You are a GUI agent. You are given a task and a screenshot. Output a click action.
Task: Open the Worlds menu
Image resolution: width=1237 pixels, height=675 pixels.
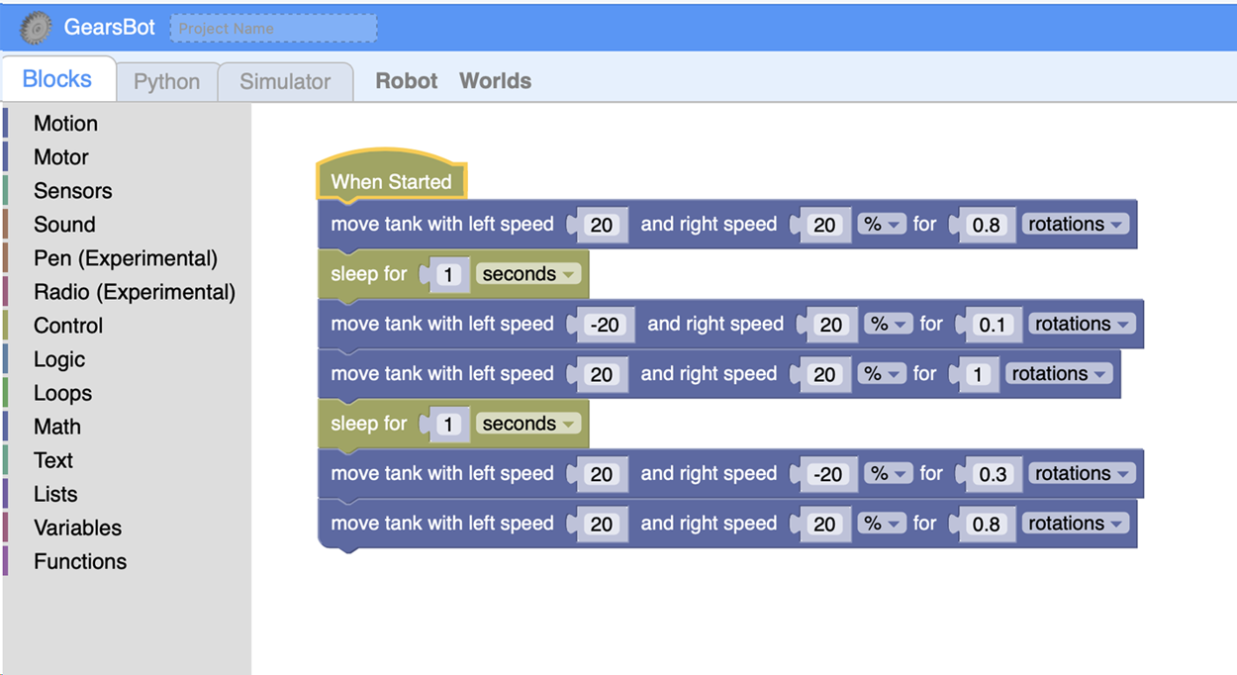pos(495,81)
